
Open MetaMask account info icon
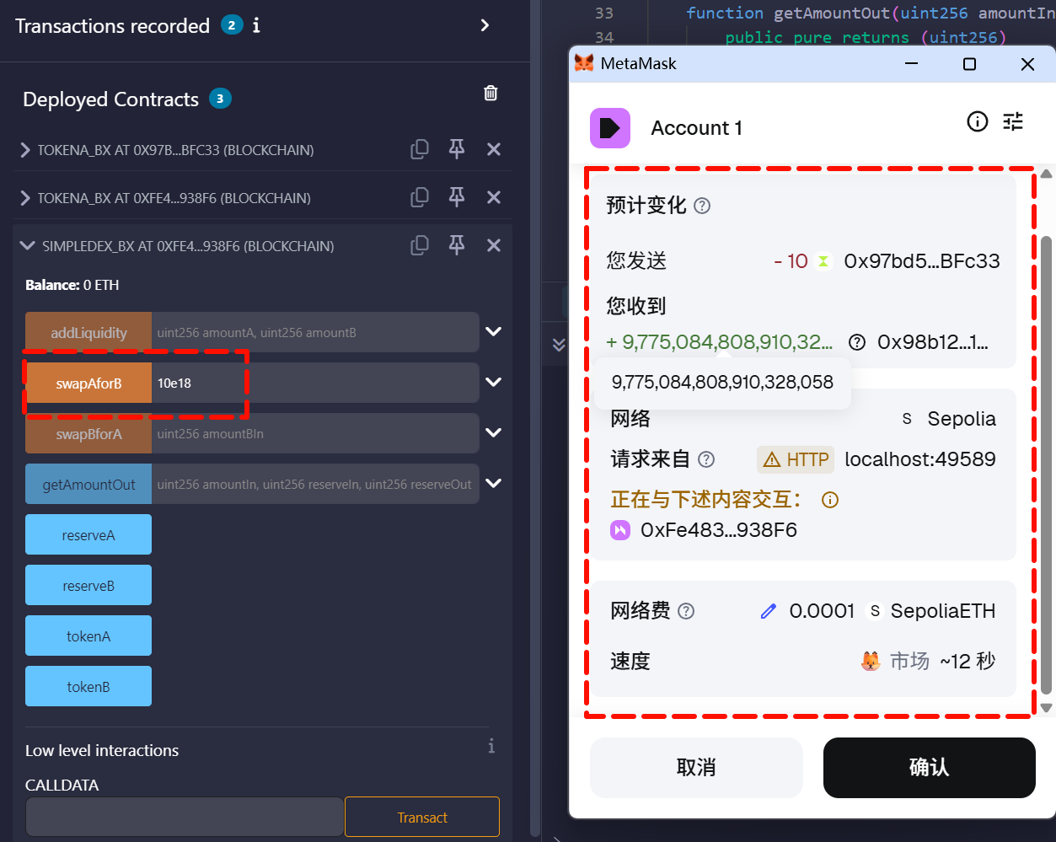(x=977, y=122)
